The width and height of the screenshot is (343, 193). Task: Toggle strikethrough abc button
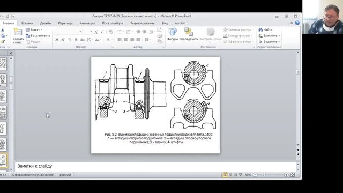tap(82, 40)
